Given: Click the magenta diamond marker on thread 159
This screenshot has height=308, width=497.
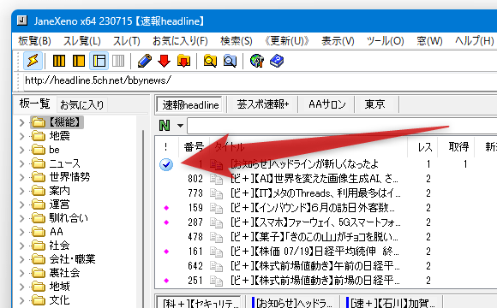Looking at the screenshot, I should pyautogui.click(x=166, y=208).
